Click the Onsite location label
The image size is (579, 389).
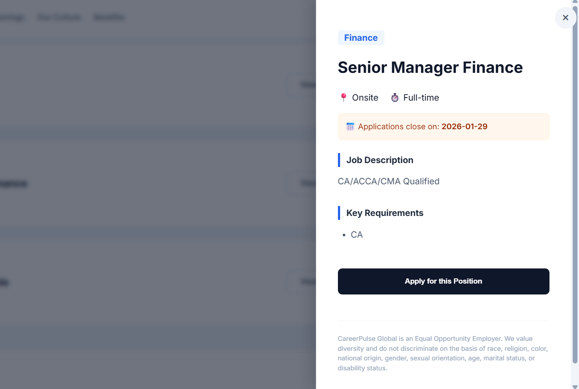tap(365, 98)
